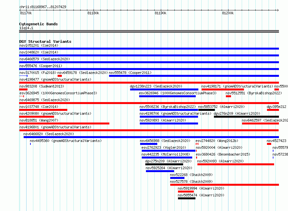Open nsv555478 (Cooper2011) variant label

point(130,73)
